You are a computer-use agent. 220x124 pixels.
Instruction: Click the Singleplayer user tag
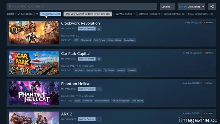point(129,40)
